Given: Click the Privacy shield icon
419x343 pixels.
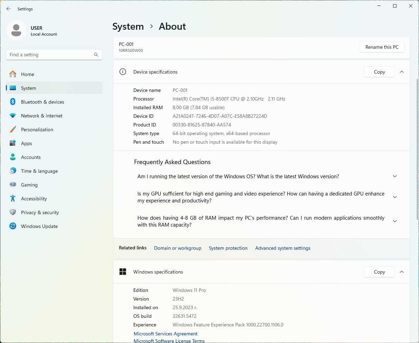Looking at the screenshot, I should pyautogui.click(x=13, y=212).
